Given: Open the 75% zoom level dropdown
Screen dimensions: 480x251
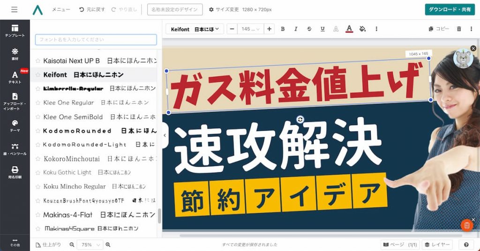Looking at the screenshot, I should click(x=92, y=244).
